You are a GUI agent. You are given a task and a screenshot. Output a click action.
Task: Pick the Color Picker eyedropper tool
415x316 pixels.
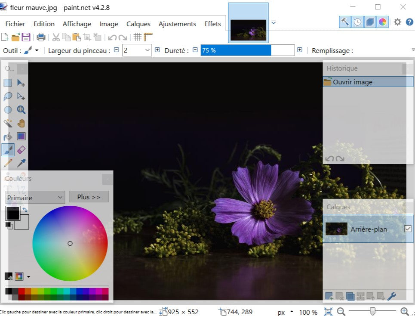(x=21, y=163)
